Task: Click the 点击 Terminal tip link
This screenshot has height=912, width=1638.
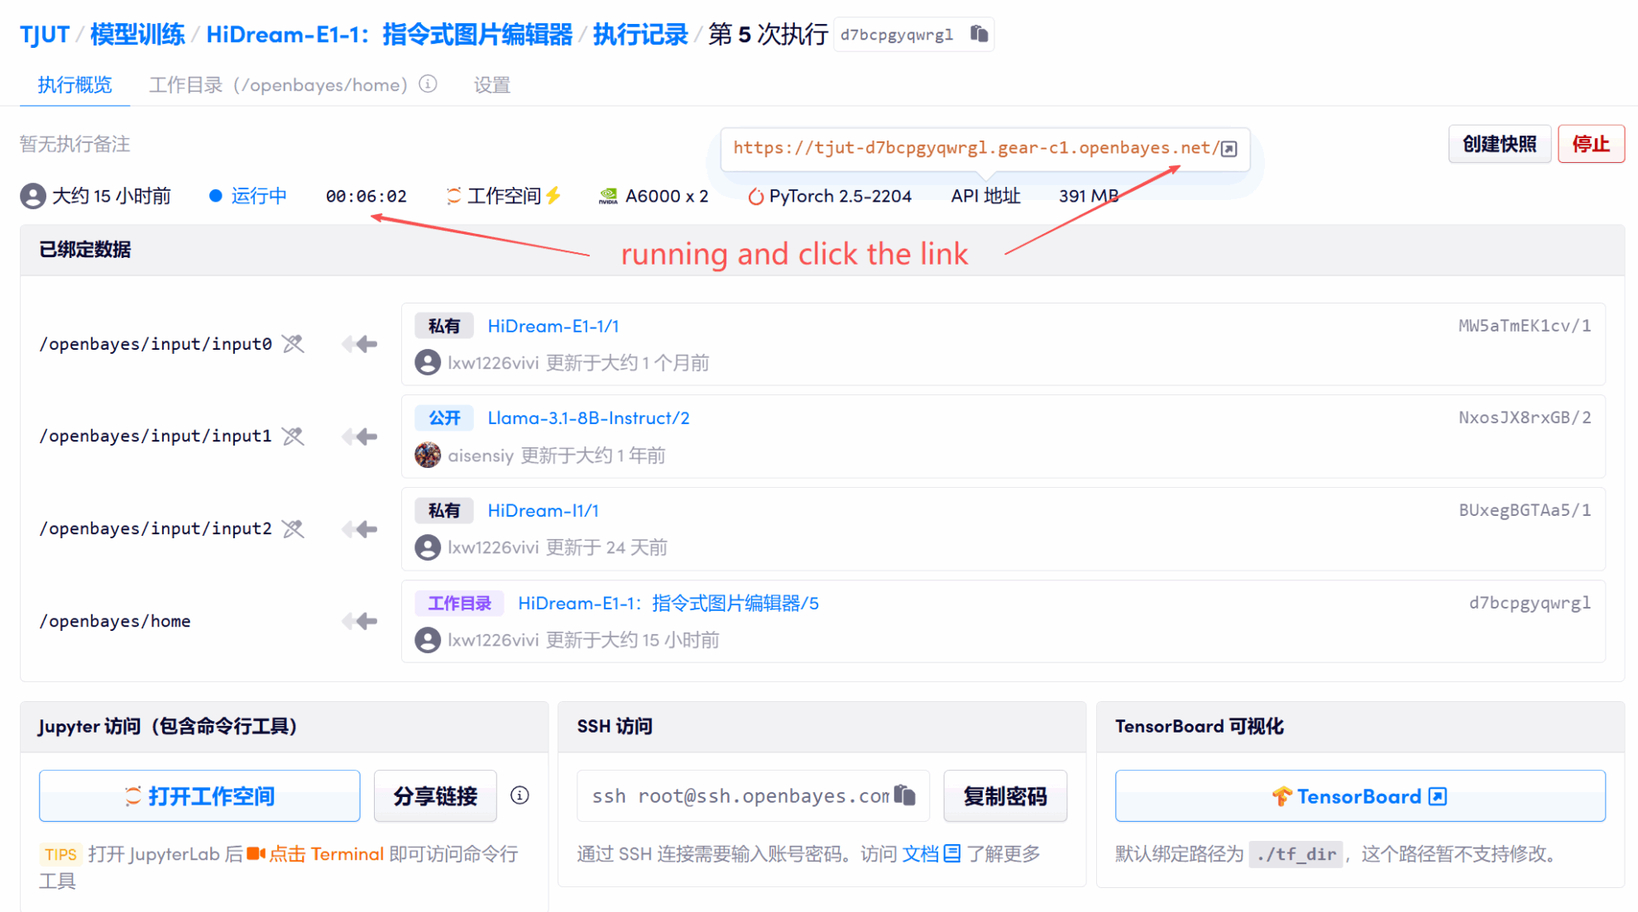Action: [x=326, y=853]
